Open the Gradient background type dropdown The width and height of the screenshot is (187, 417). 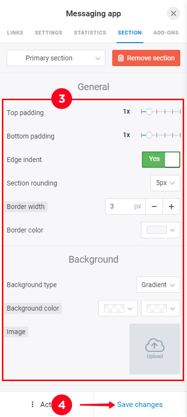[158, 285]
